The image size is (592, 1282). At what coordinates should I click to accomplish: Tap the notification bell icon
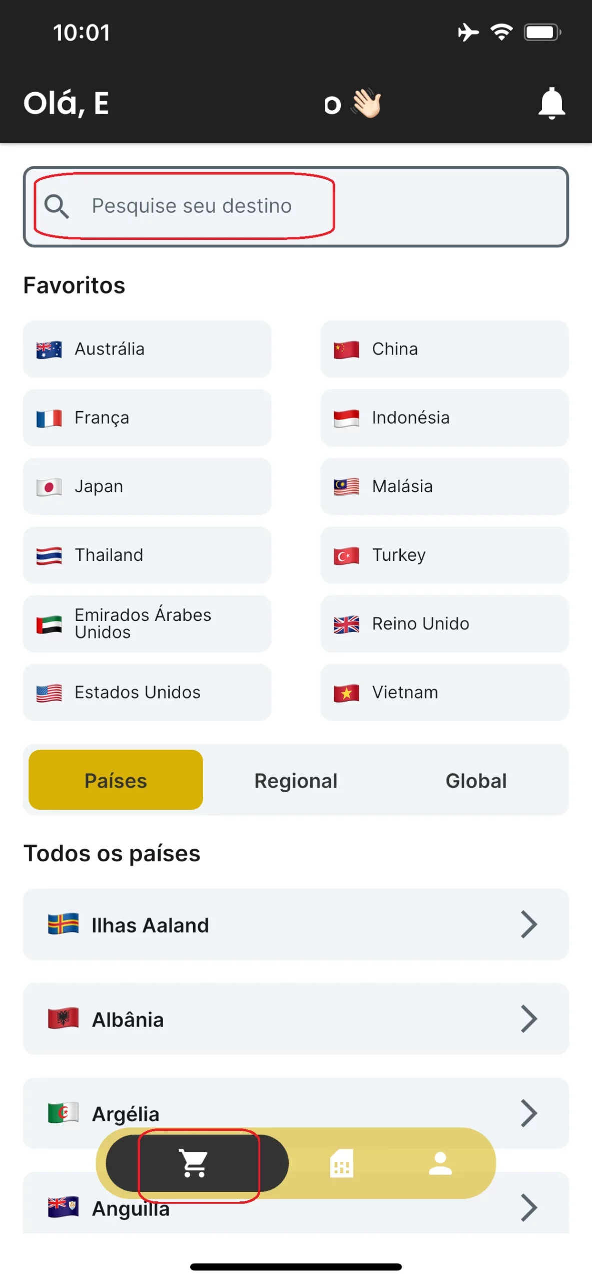[x=551, y=103]
